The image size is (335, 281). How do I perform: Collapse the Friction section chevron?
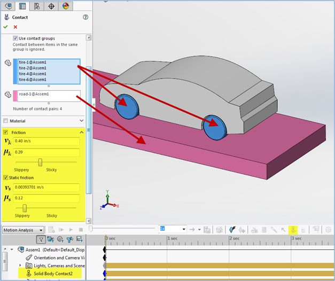[x=82, y=132]
